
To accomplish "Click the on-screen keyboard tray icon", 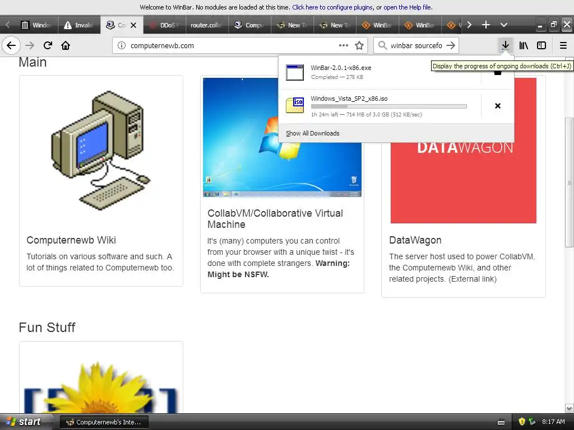I will [x=501, y=422].
